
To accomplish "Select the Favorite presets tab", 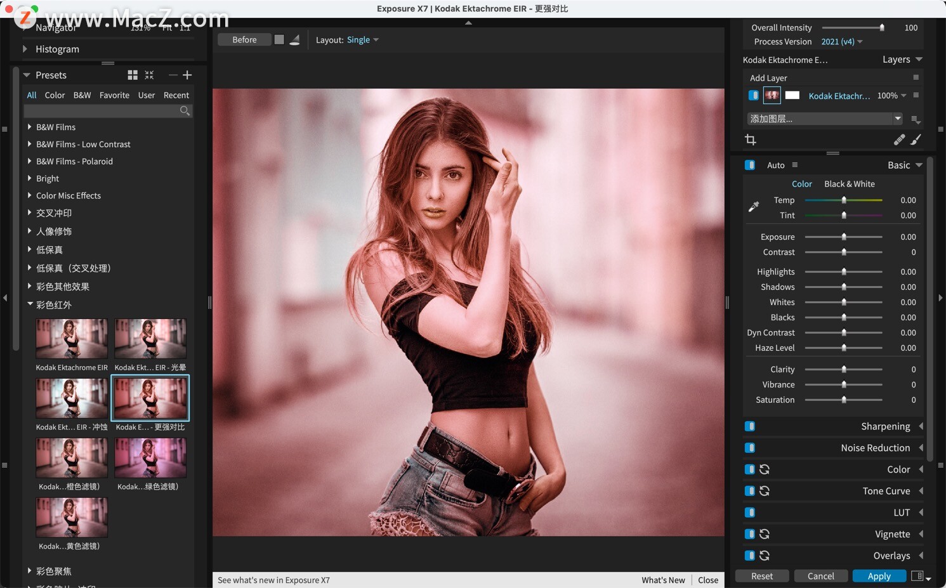I will [x=114, y=95].
